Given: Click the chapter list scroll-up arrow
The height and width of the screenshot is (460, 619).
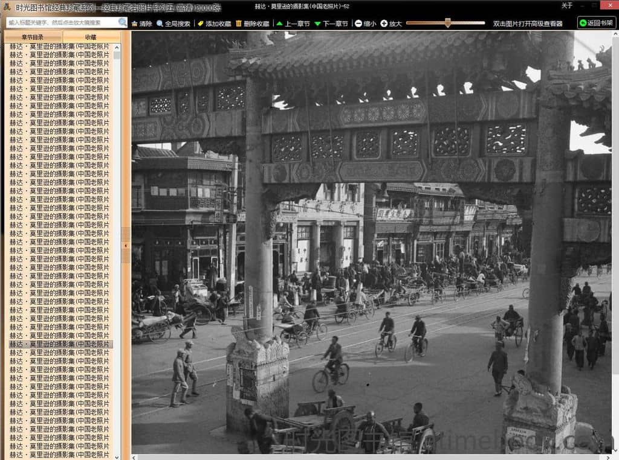Looking at the screenshot, I should [x=117, y=46].
